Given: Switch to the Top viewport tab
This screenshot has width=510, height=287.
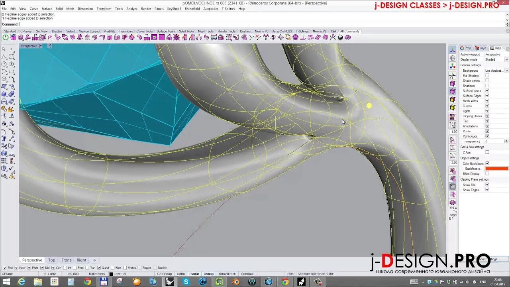Looking at the screenshot, I should click(x=52, y=260).
